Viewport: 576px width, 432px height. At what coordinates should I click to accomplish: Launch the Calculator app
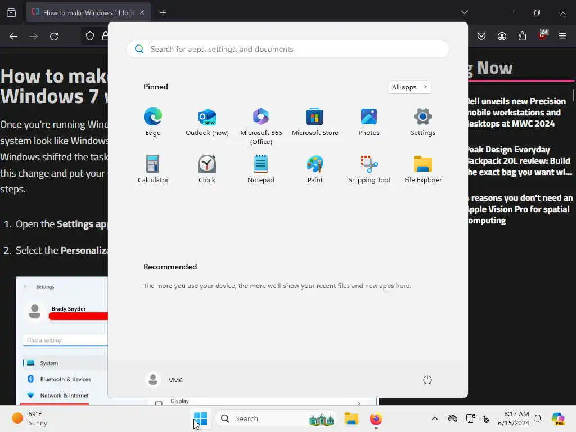(x=153, y=169)
